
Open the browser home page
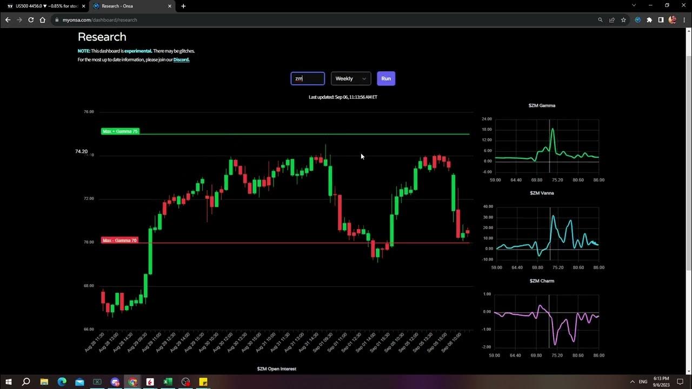click(x=43, y=19)
